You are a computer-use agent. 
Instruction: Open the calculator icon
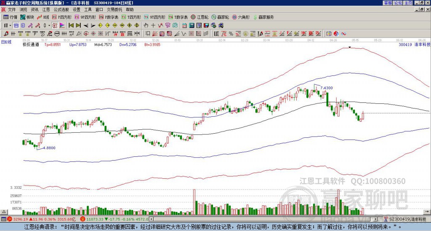click(192, 26)
